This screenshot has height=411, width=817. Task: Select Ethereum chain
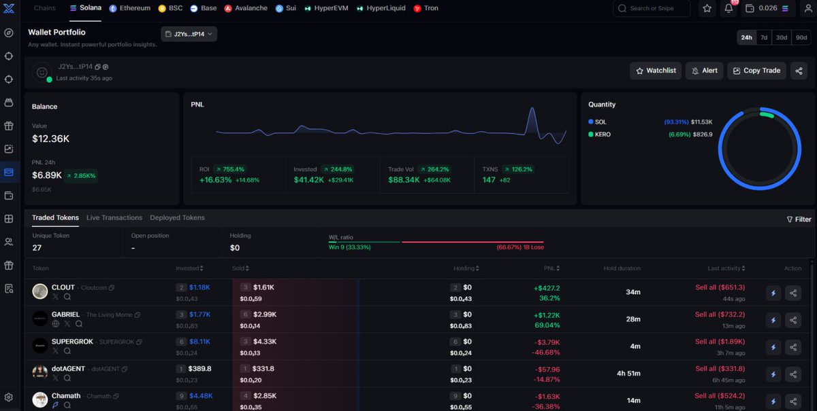click(130, 8)
